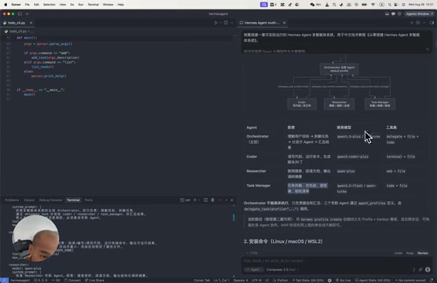Click the Researcher row's qwen-plus model cell
437x283 pixels.
346,171
